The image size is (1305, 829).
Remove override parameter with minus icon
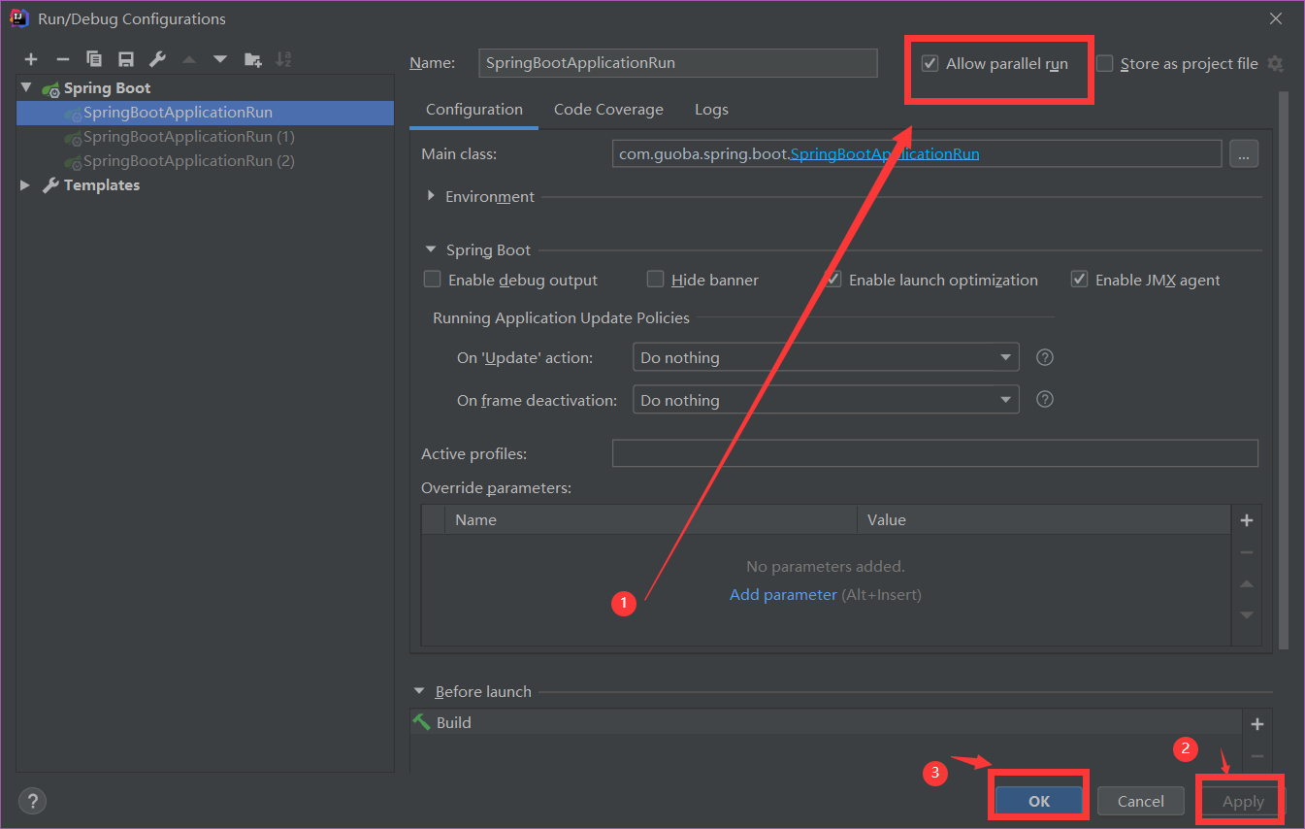coord(1247,552)
